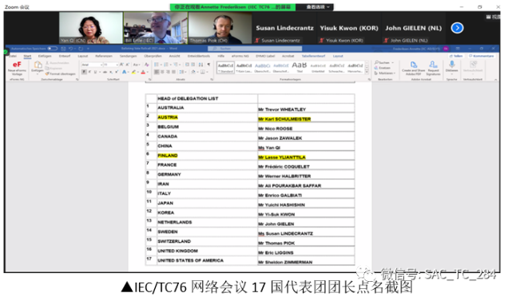Click the increase indent icon
Screen dimensions: 512x297
[193, 65]
